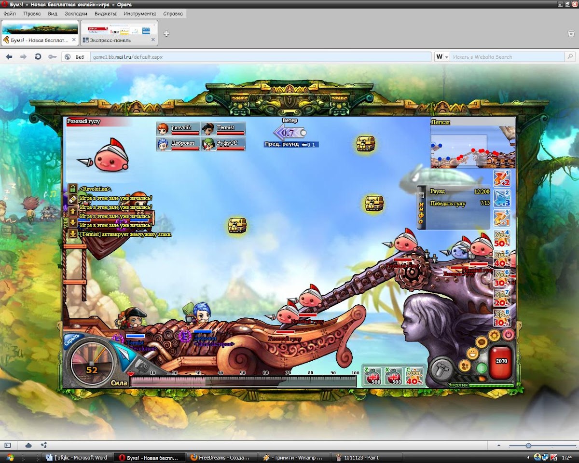Image resolution: width=579 pixels, height=463 pixels.
Task: Open the Виджеты menu
Action: (106, 14)
